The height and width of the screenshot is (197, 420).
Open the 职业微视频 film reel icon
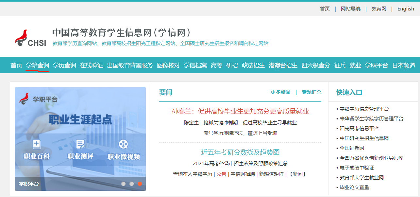[x=123, y=144]
